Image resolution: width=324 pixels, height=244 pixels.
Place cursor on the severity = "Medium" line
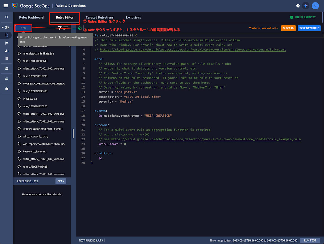116,101
